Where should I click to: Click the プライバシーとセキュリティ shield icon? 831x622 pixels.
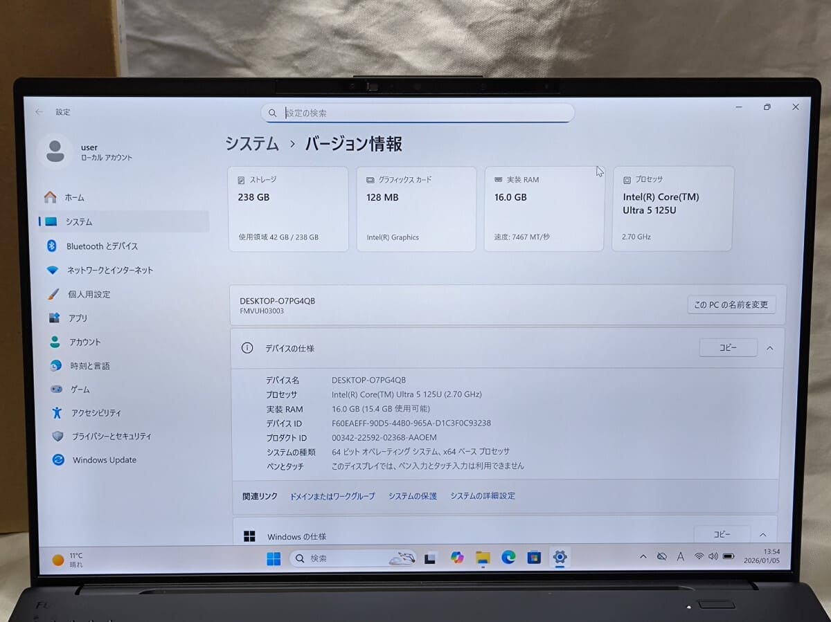57,437
